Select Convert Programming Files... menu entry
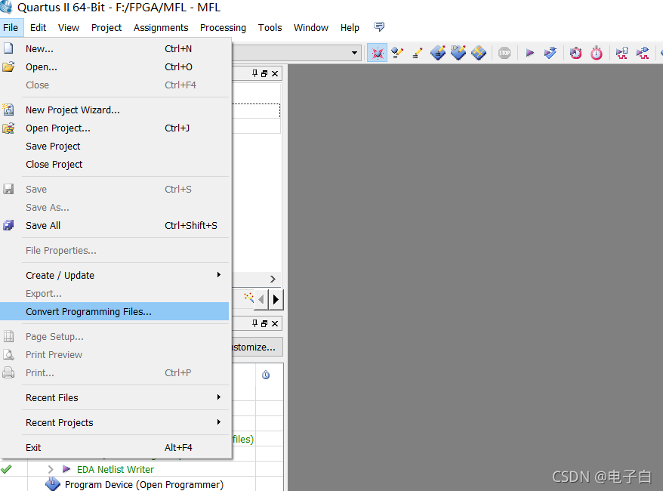This screenshot has width=663, height=491. (115, 311)
